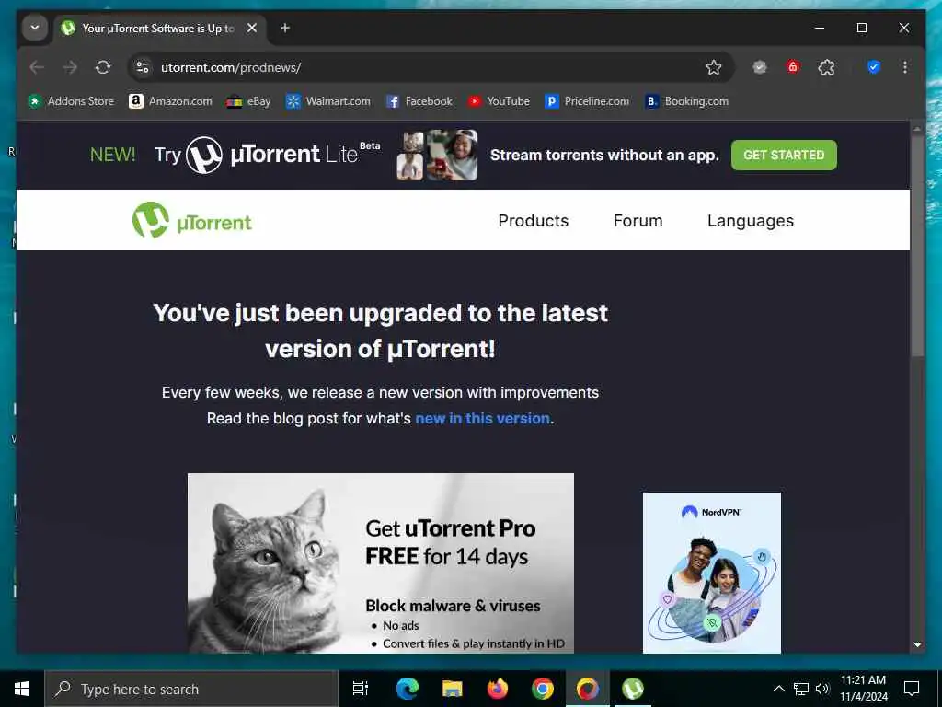Minimize the browser window
The image size is (942, 707).
pyautogui.click(x=820, y=28)
